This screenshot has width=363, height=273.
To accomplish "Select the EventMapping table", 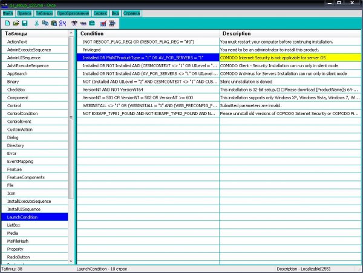I will 34,162.
